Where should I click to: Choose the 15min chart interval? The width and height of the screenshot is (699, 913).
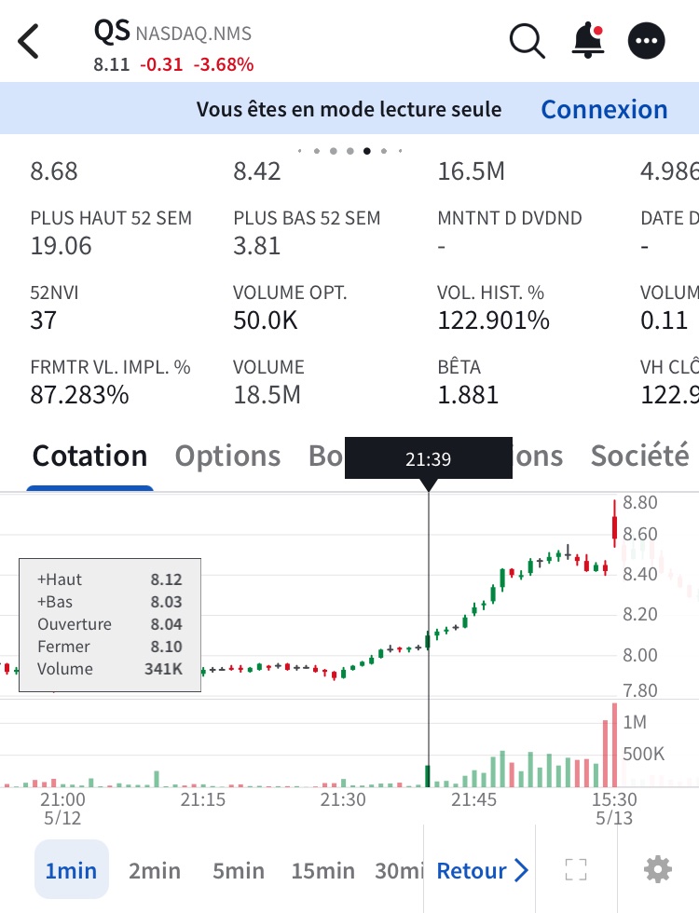(x=322, y=870)
